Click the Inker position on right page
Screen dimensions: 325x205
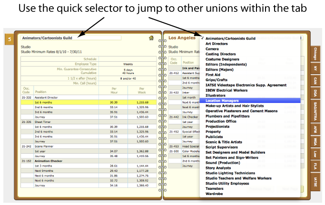pos(186,93)
